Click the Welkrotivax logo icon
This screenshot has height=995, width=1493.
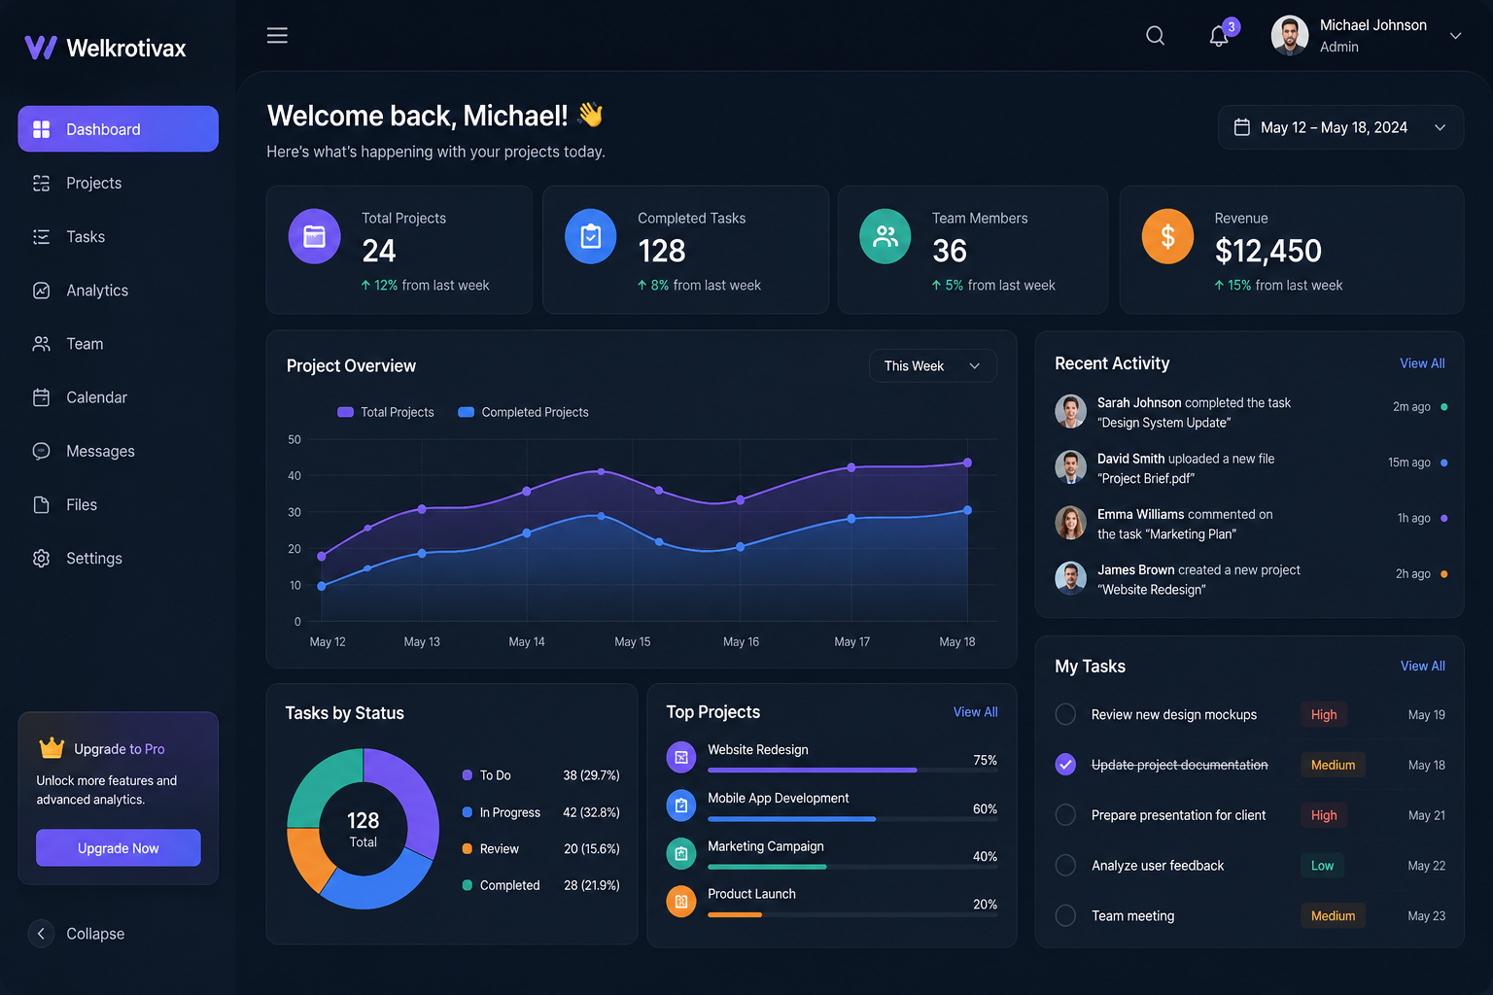click(x=41, y=48)
